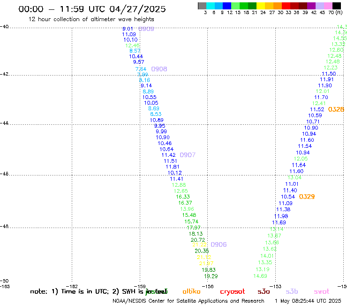Image resolution: width=347 pixels, height=305 pixels.
Task: Click the wave height value '12.88'
Action: [x=179, y=185]
